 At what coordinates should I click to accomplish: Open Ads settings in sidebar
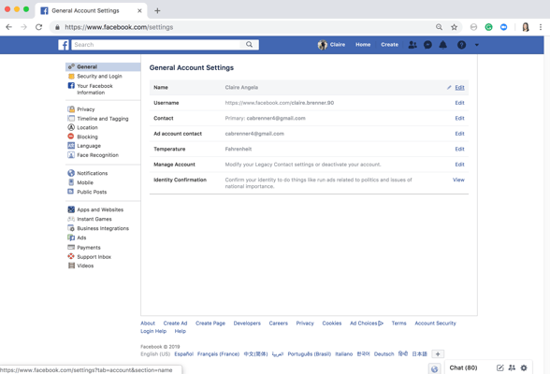pyautogui.click(x=81, y=237)
